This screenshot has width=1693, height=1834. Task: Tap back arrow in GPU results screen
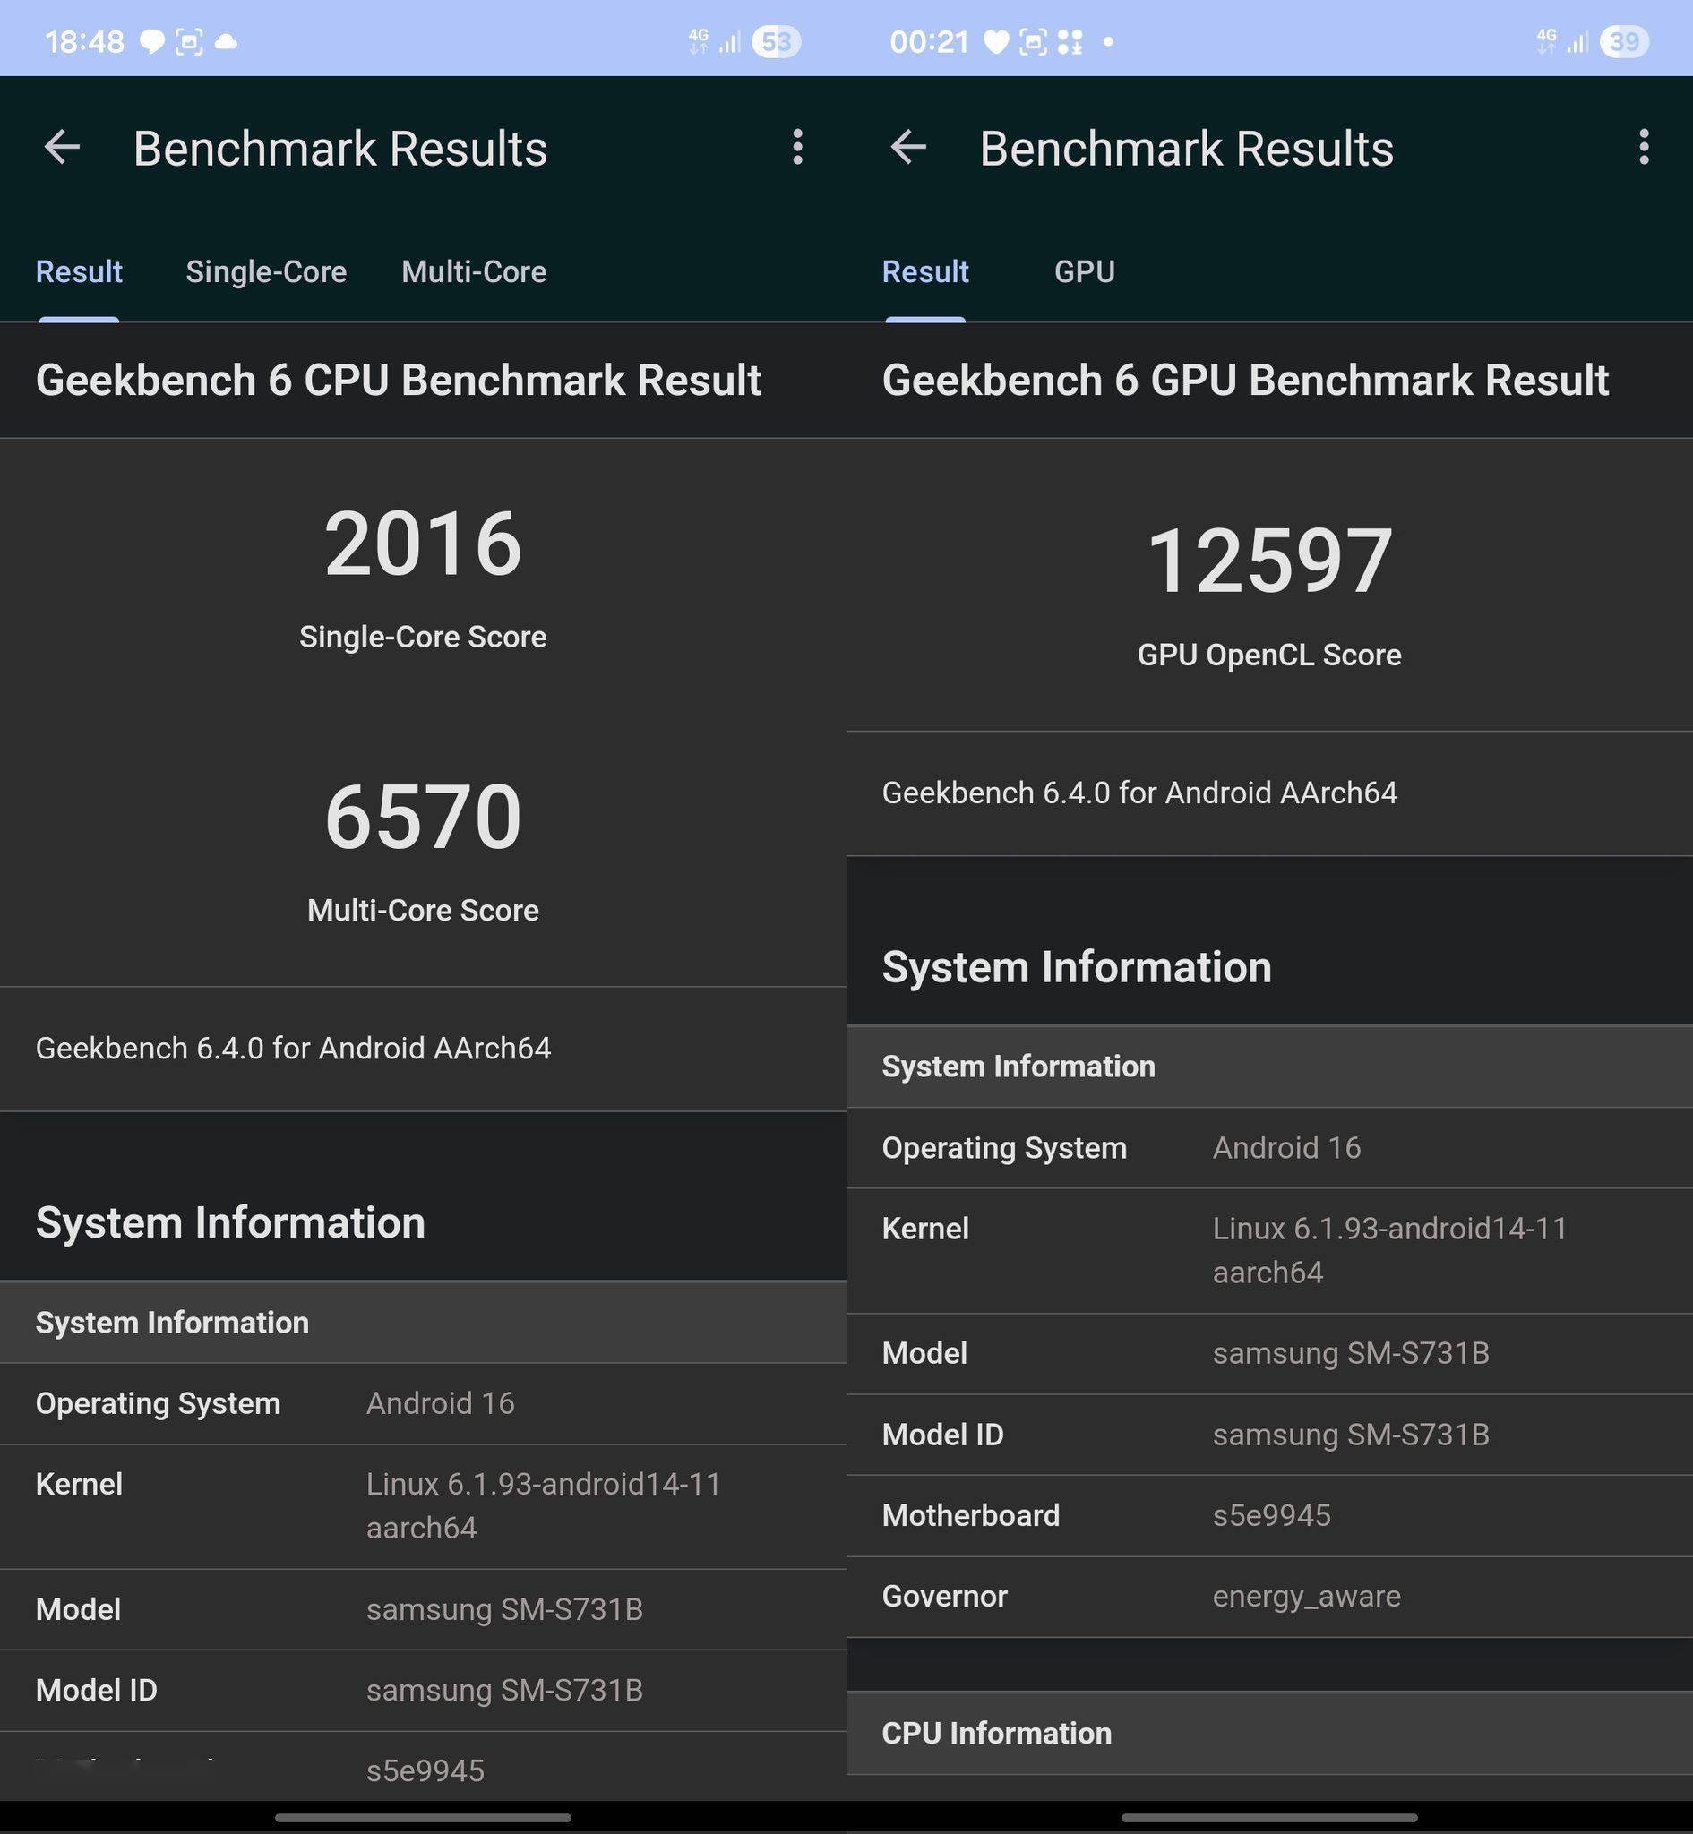pyautogui.click(x=909, y=147)
